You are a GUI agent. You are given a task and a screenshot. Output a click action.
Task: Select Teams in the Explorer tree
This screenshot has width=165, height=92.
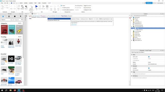click(x=136, y=37)
